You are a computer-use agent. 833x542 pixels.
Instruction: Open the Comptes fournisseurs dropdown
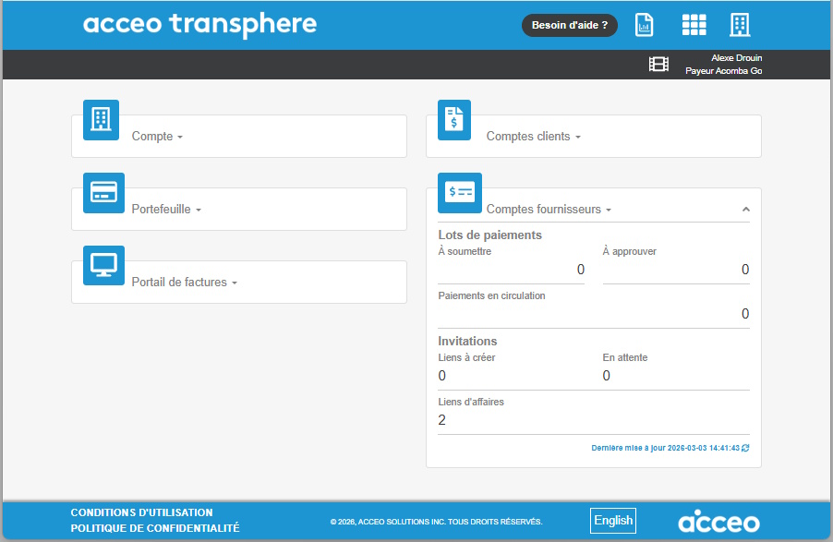[x=549, y=210]
